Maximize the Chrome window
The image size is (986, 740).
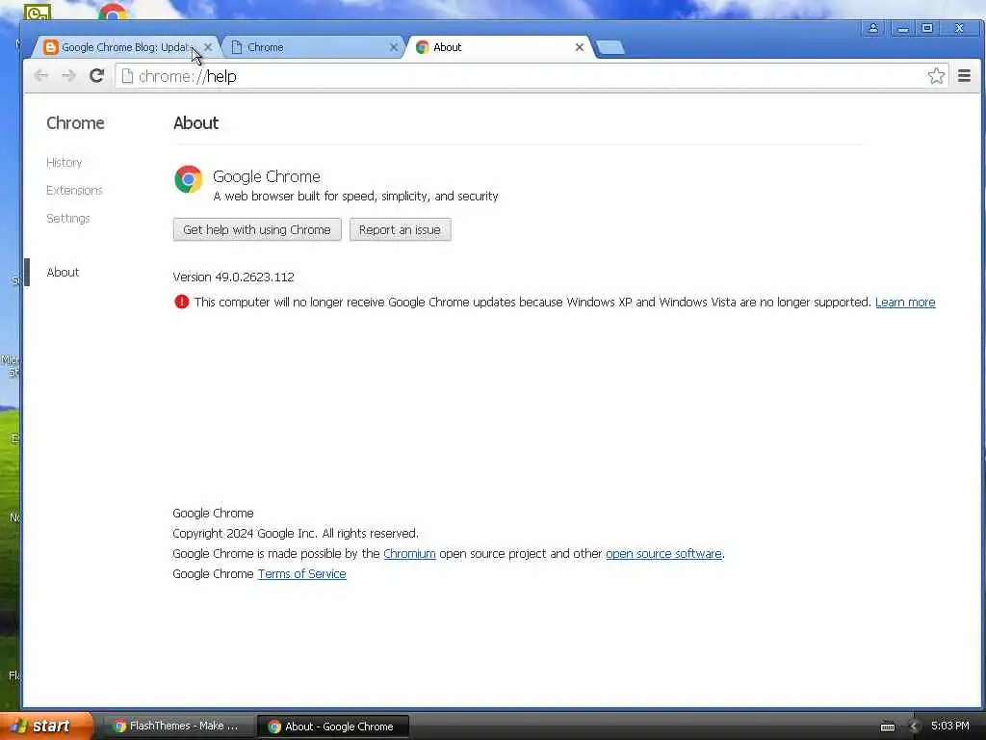pyautogui.click(x=927, y=28)
